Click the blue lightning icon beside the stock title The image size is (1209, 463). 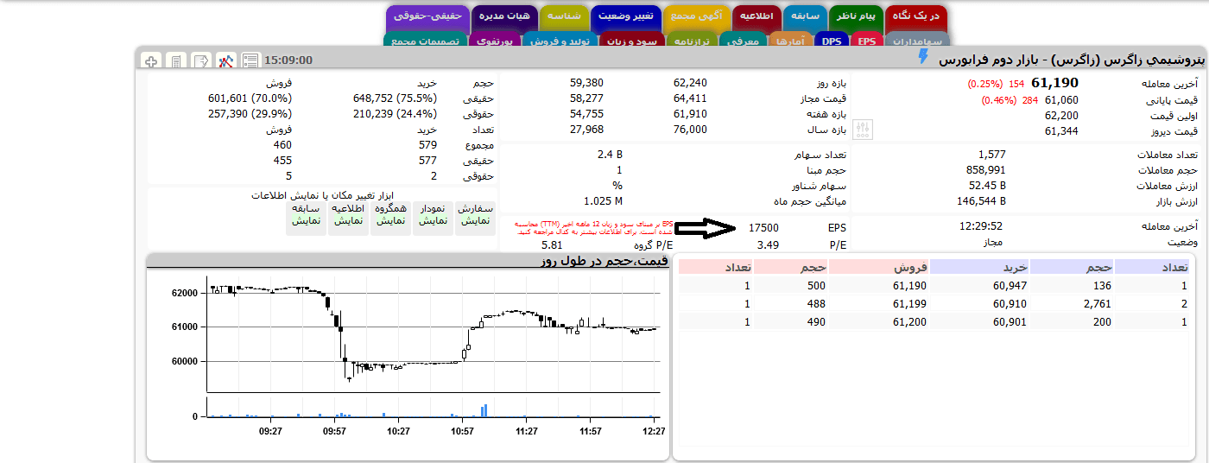tap(923, 57)
